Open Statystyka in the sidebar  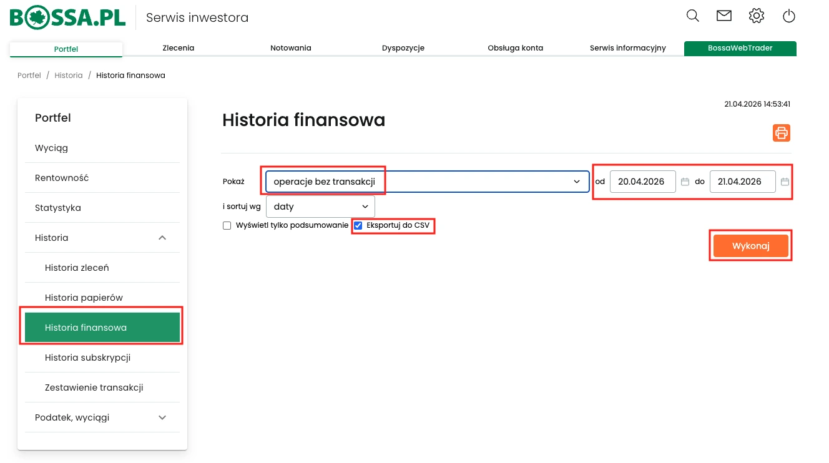click(102, 208)
